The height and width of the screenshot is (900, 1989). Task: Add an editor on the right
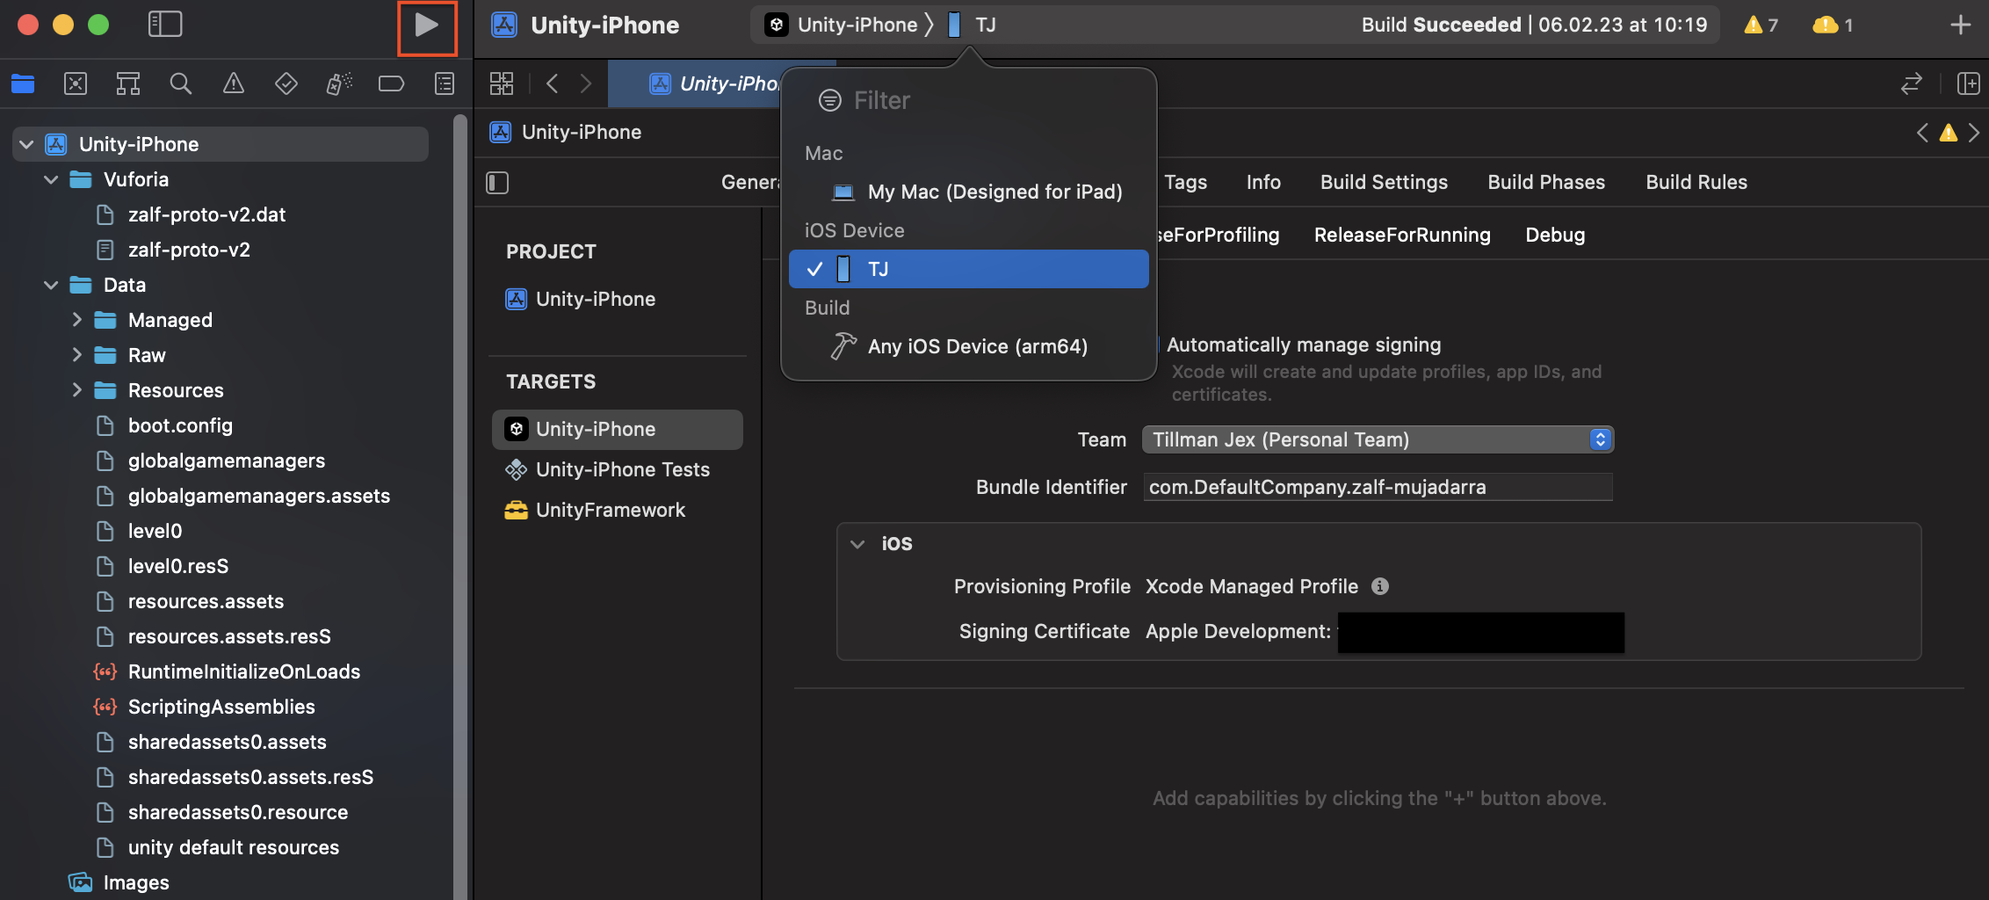[x=1969, y=83]
